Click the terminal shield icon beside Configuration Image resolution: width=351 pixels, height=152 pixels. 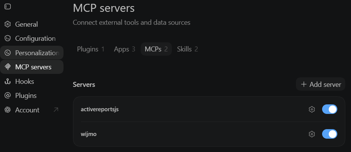click(8, 38)
